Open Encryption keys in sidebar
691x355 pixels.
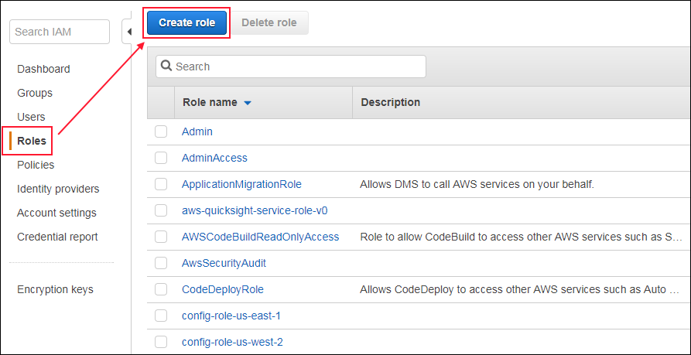[55, 289]
